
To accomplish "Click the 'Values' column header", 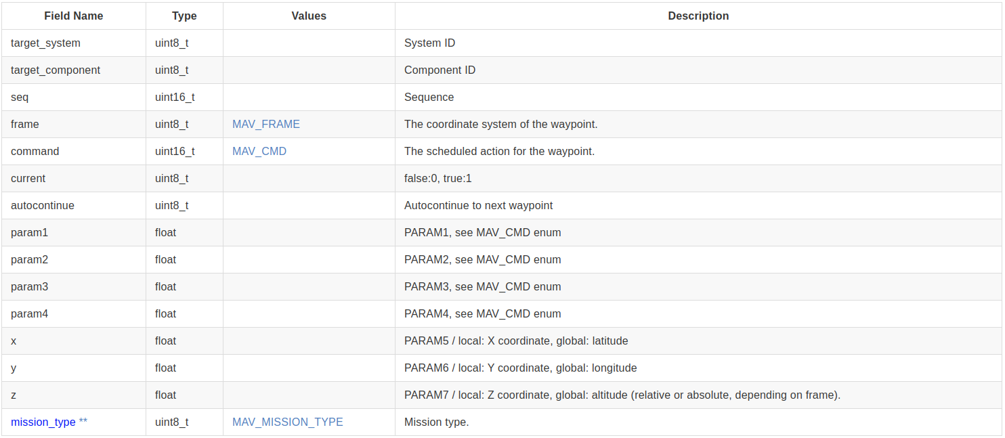I will click(x=309, y=16).
